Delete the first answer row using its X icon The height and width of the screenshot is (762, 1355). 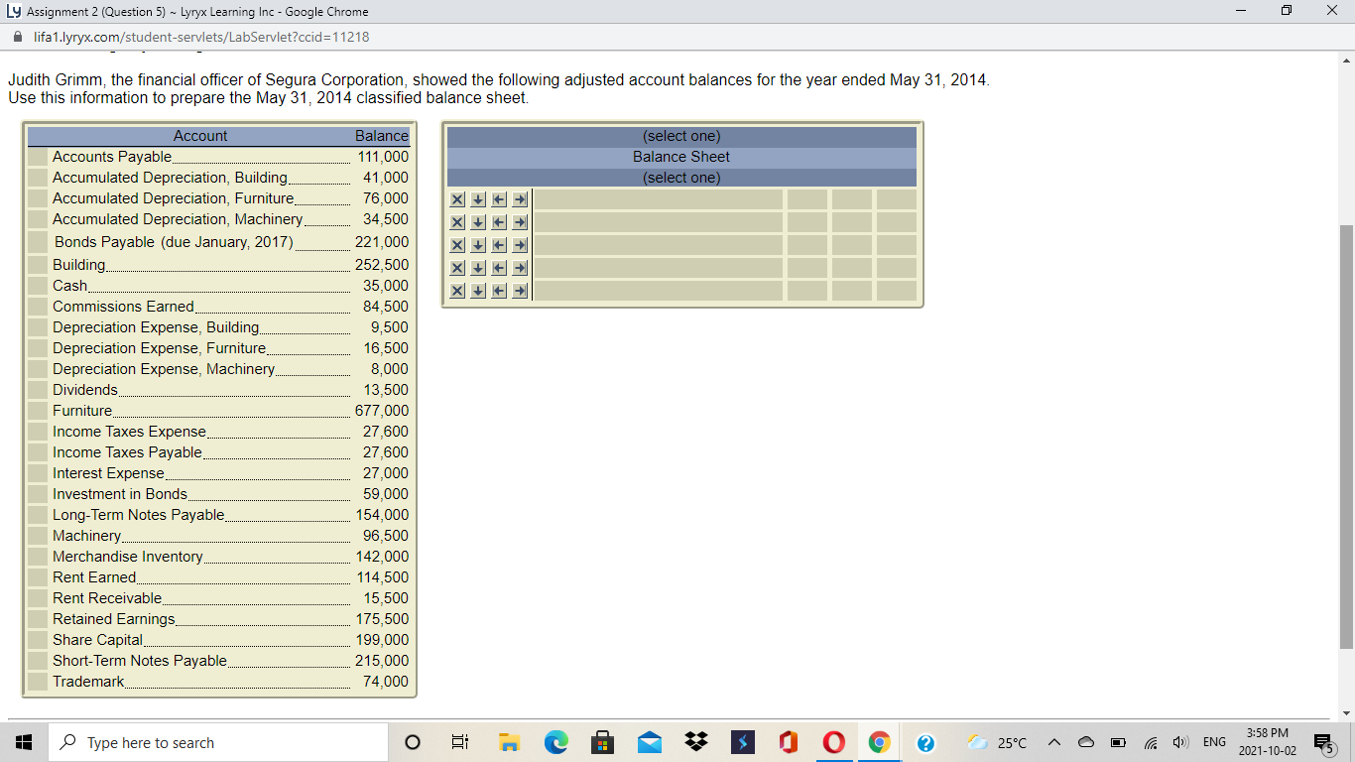pyautogui.click(x=456, y=198)
